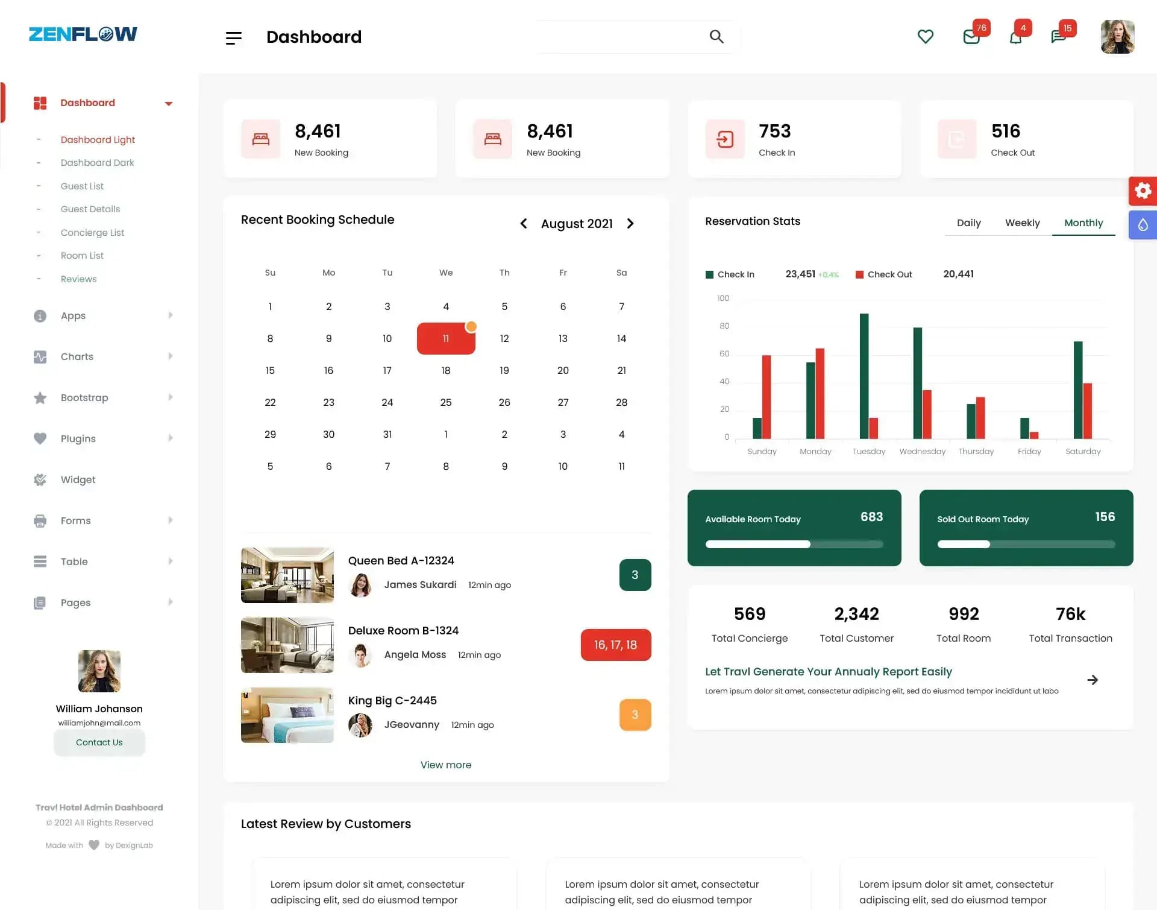Open the hamburger menu icon
The height and width of the screenshot is (910, 1157).
[233, 37]
